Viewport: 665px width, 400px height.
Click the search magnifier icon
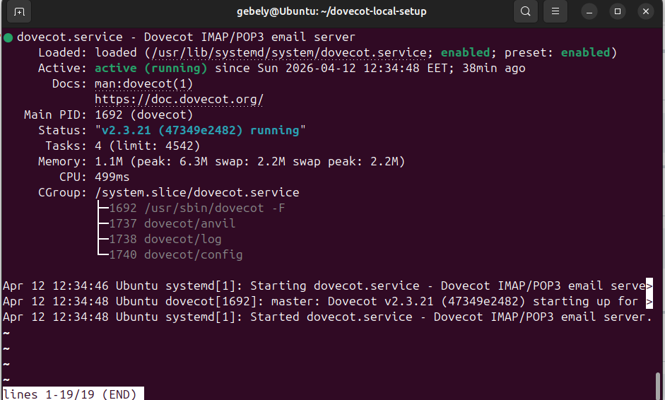click(526, 11)
